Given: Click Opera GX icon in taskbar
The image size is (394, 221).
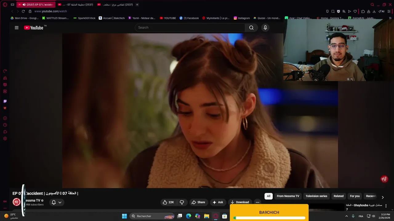Looking at the screenshot, I should pyautogui.click(x=216, y=216).
